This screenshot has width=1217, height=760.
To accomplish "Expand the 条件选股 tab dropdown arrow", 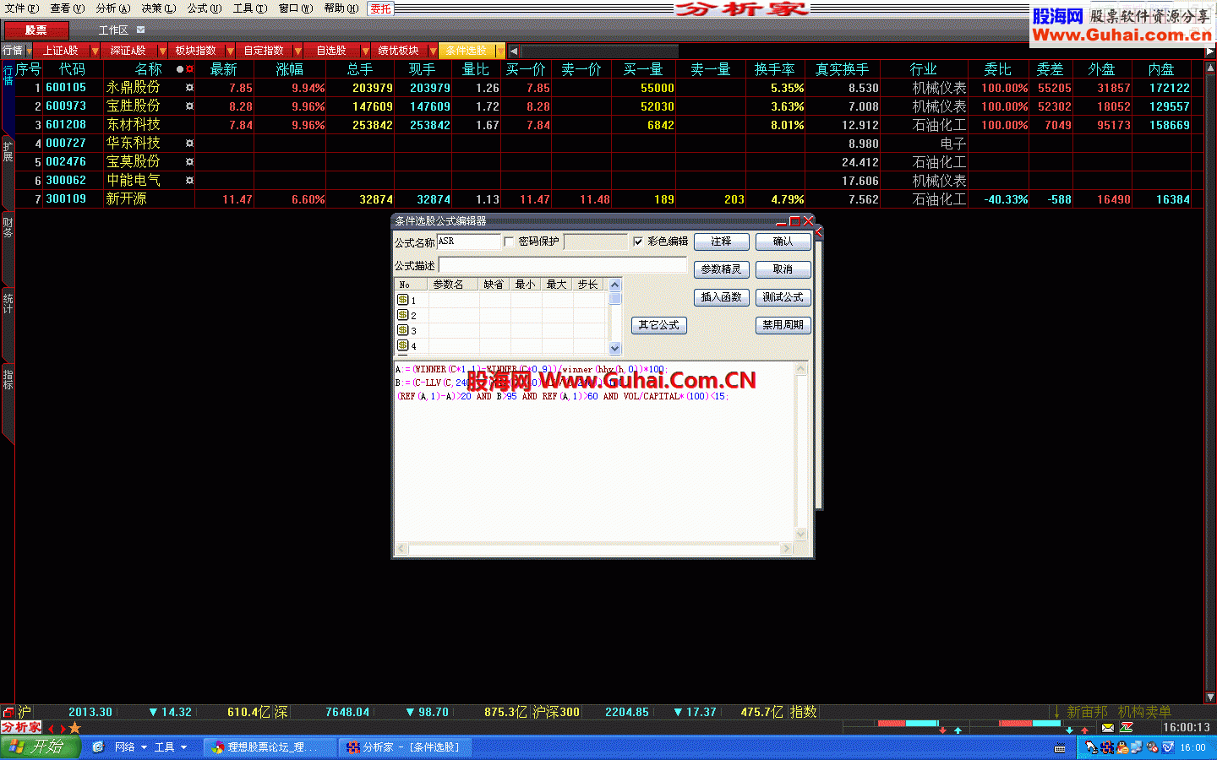I will pyautogui.click(x=500, y=52).
